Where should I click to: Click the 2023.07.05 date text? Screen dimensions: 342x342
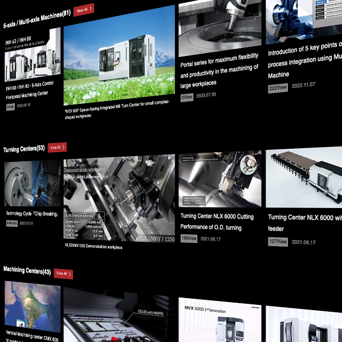click(x=206, y=95)
